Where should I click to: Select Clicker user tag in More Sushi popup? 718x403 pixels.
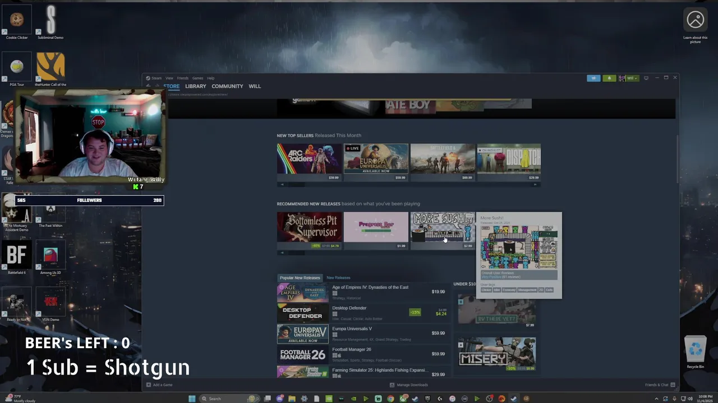tap(486, 290)
